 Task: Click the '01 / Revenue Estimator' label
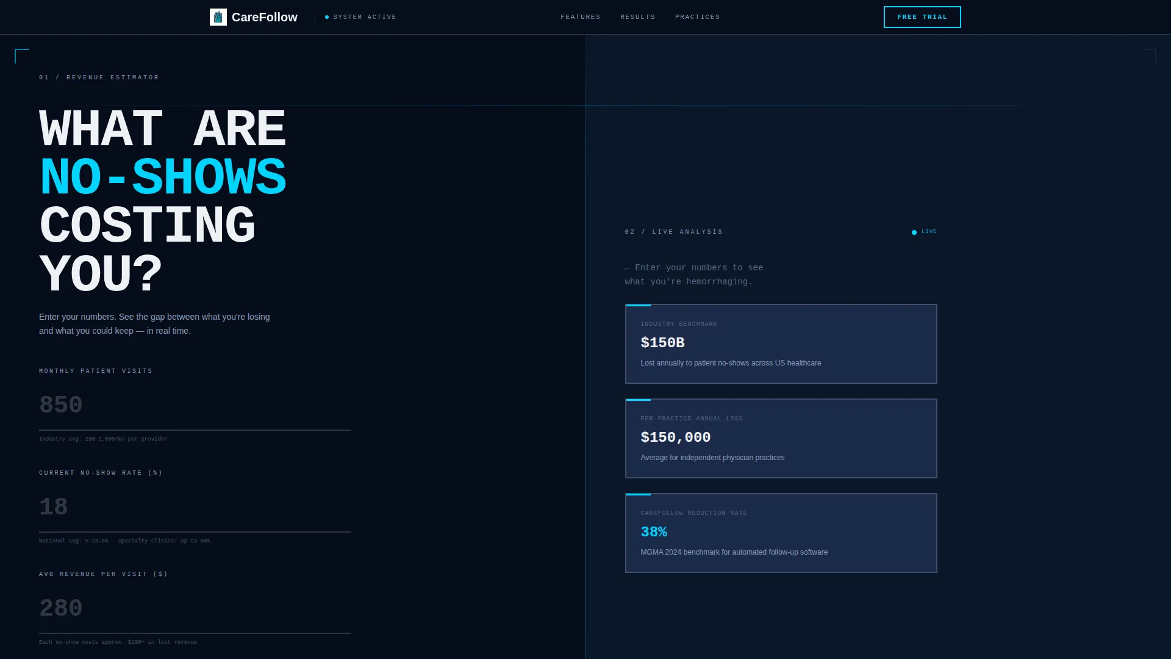pos(99,77)
